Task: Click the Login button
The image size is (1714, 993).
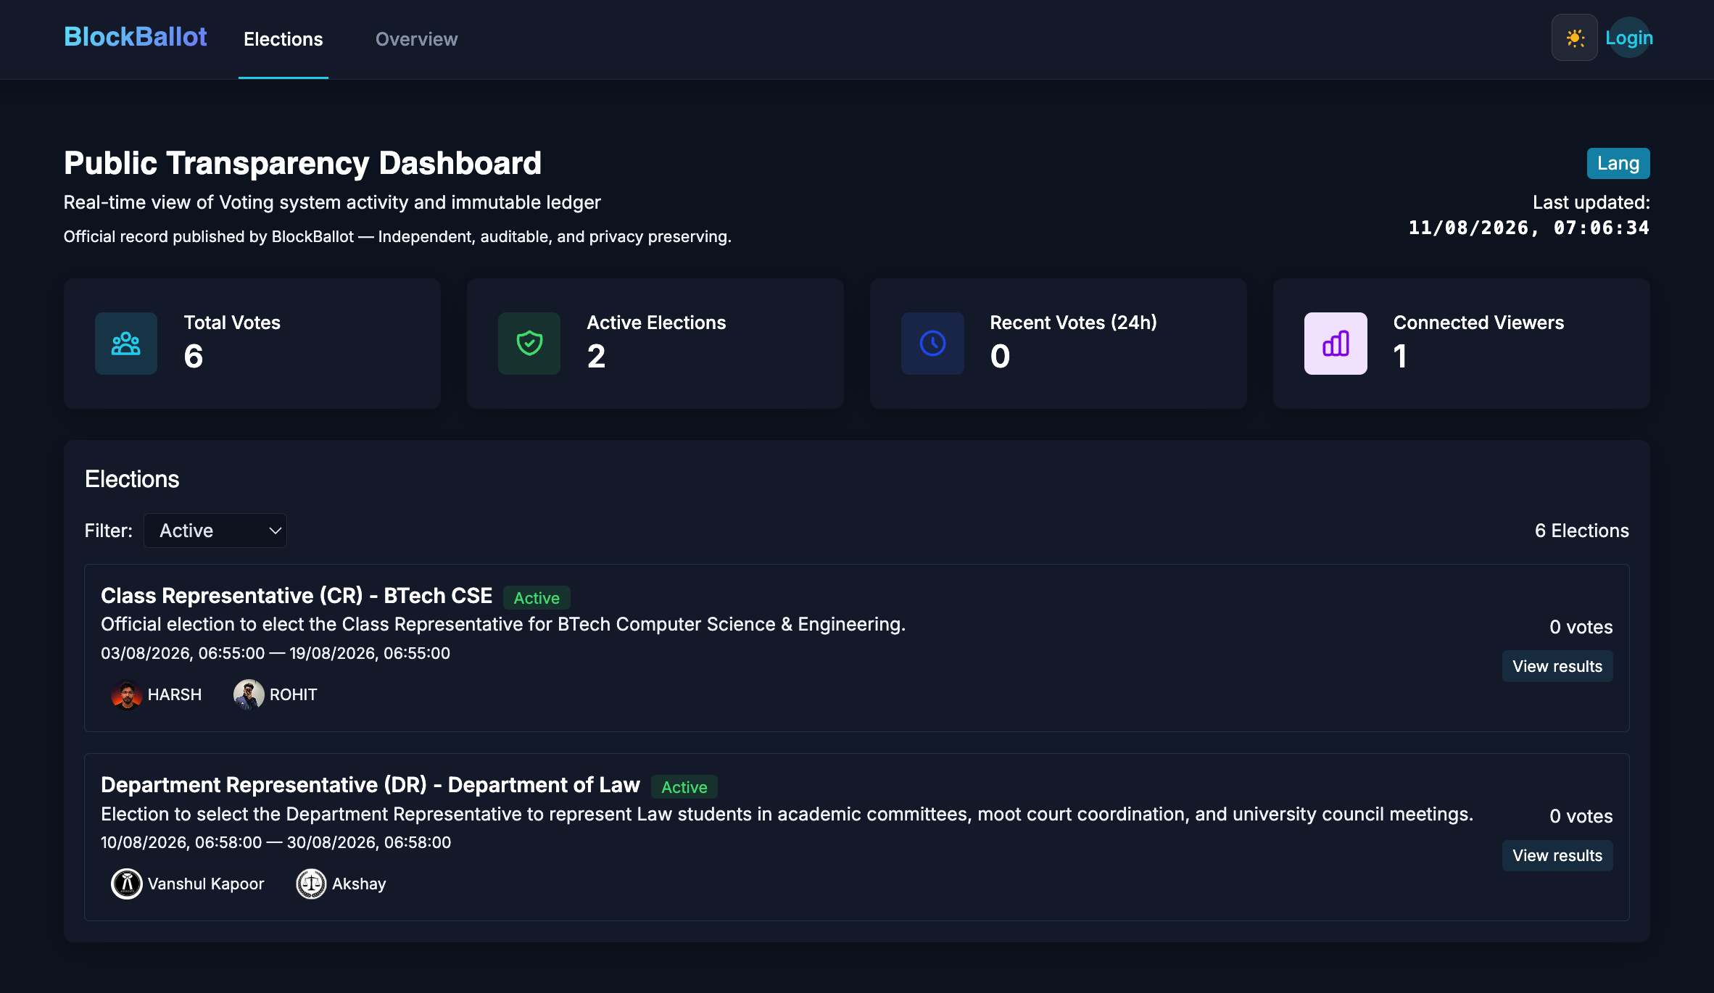Action: pos(1629,38)
